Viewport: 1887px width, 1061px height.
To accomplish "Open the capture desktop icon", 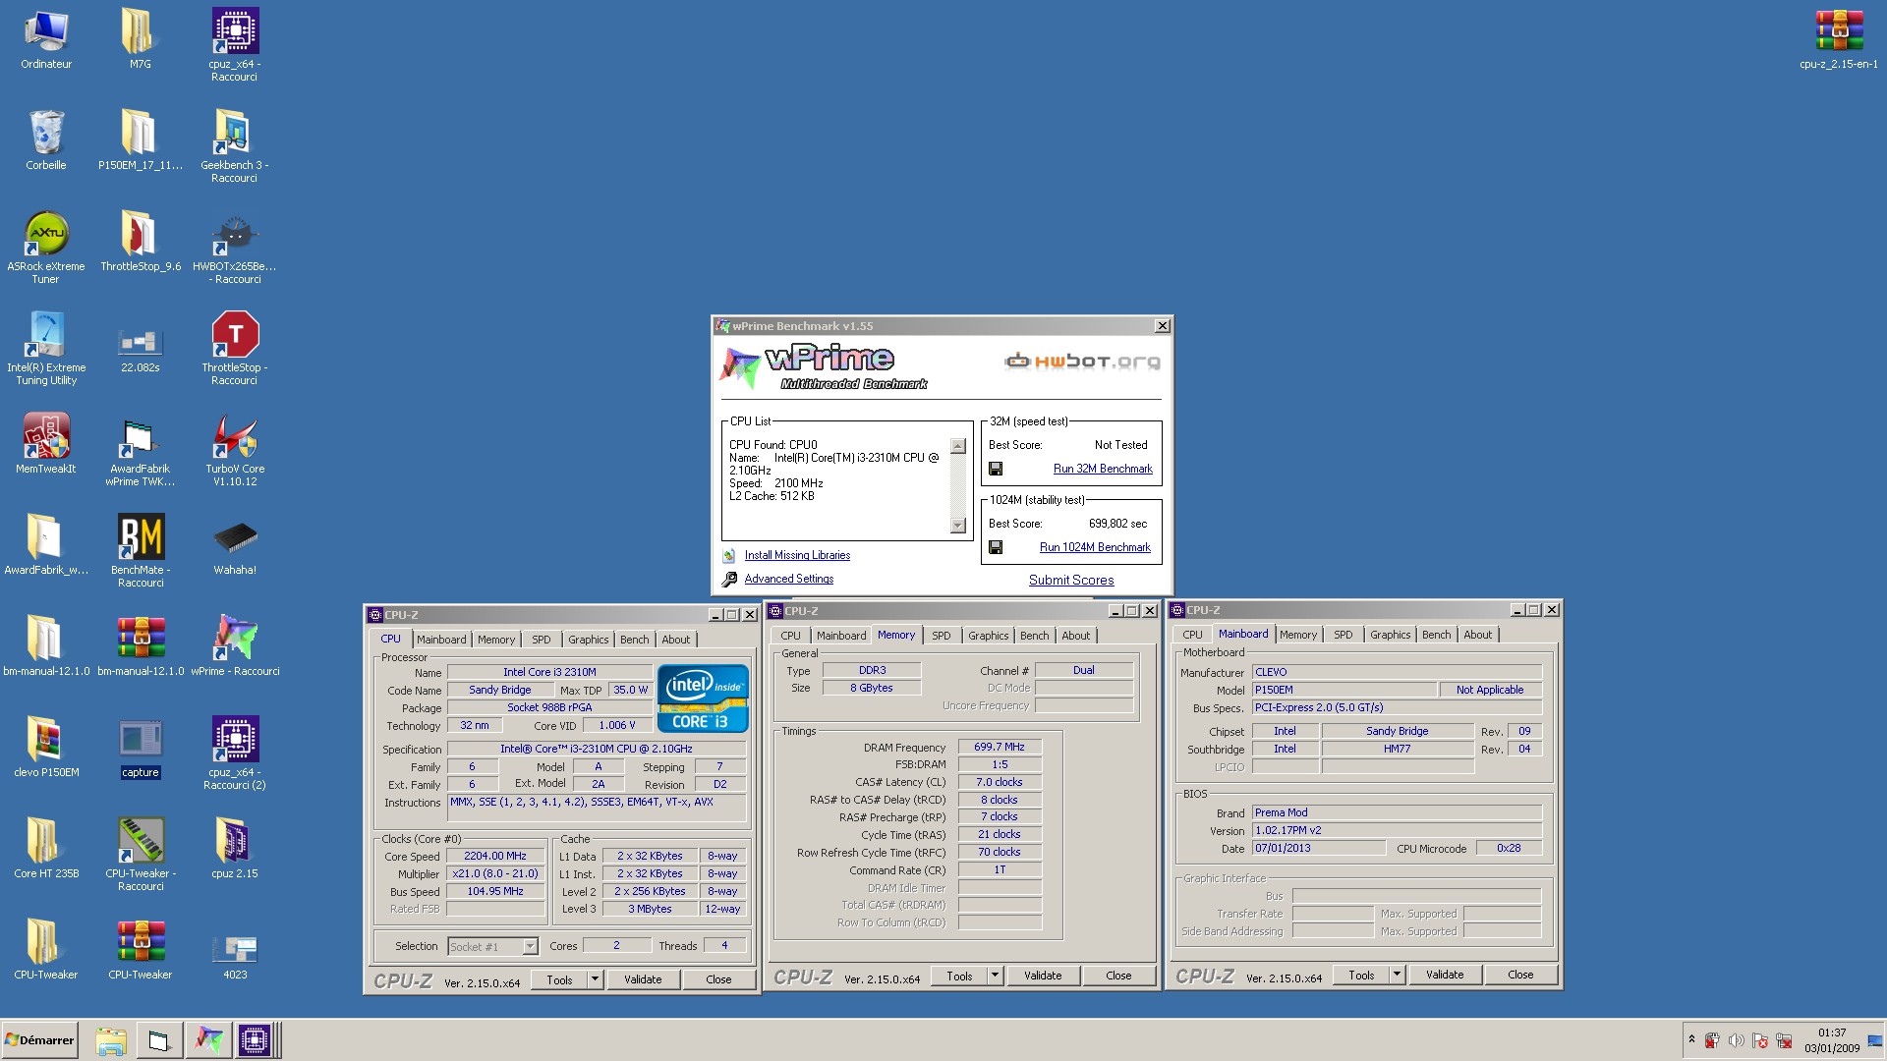I will click(x=140, y=748).
